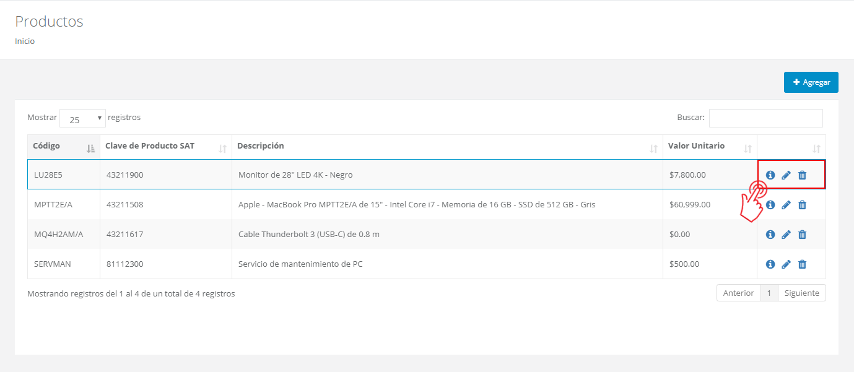Click SAT key 43211617
Viewport: 854px width, 372px height.
point(124,235)
